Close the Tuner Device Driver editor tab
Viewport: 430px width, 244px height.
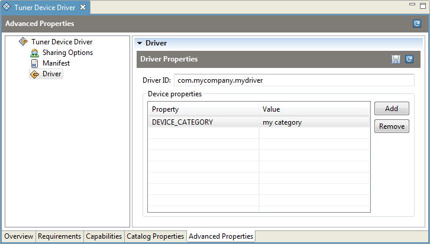[x=83, y=8]
